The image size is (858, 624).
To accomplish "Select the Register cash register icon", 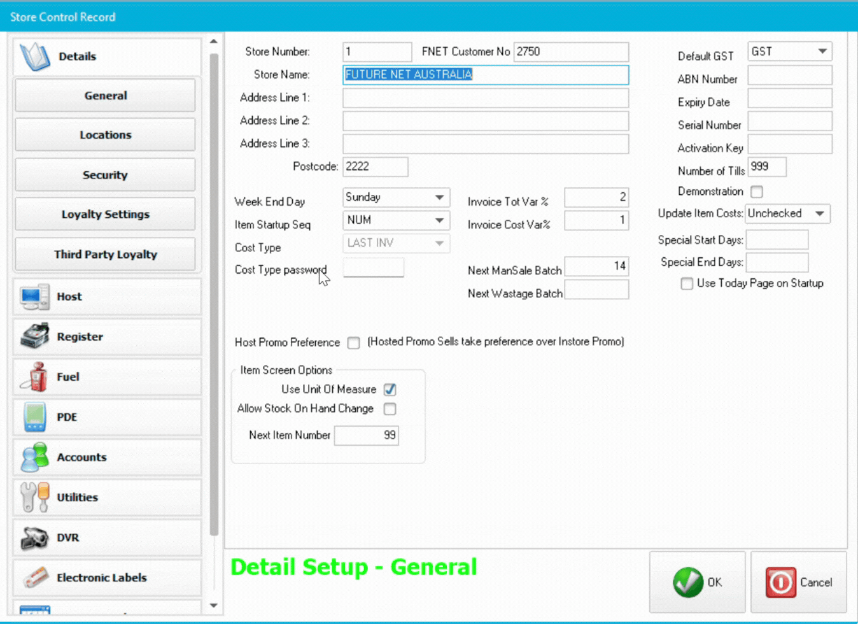I will (34, 337).
